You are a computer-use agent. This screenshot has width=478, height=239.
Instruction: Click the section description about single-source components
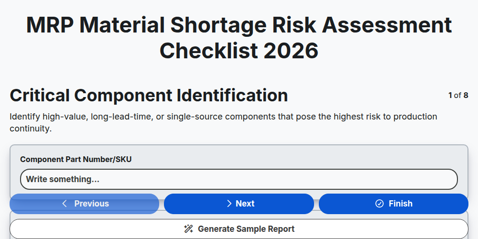(x=223, y=122)
